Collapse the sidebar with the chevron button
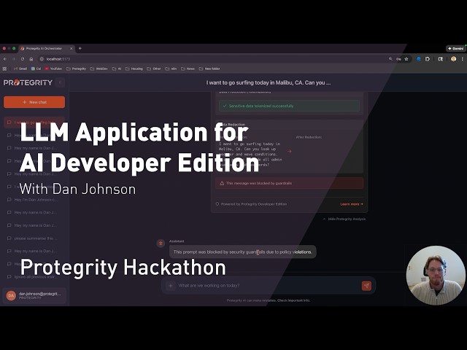Image resolution: width=467 pixels, height=350 pixels. tap(60, 82)
